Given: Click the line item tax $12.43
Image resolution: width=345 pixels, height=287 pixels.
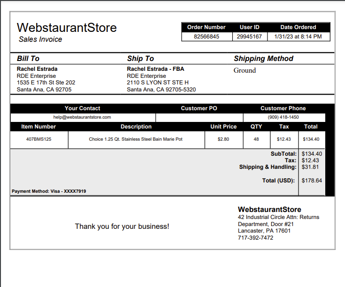Looking at the screenshot, I should point(284,139).
